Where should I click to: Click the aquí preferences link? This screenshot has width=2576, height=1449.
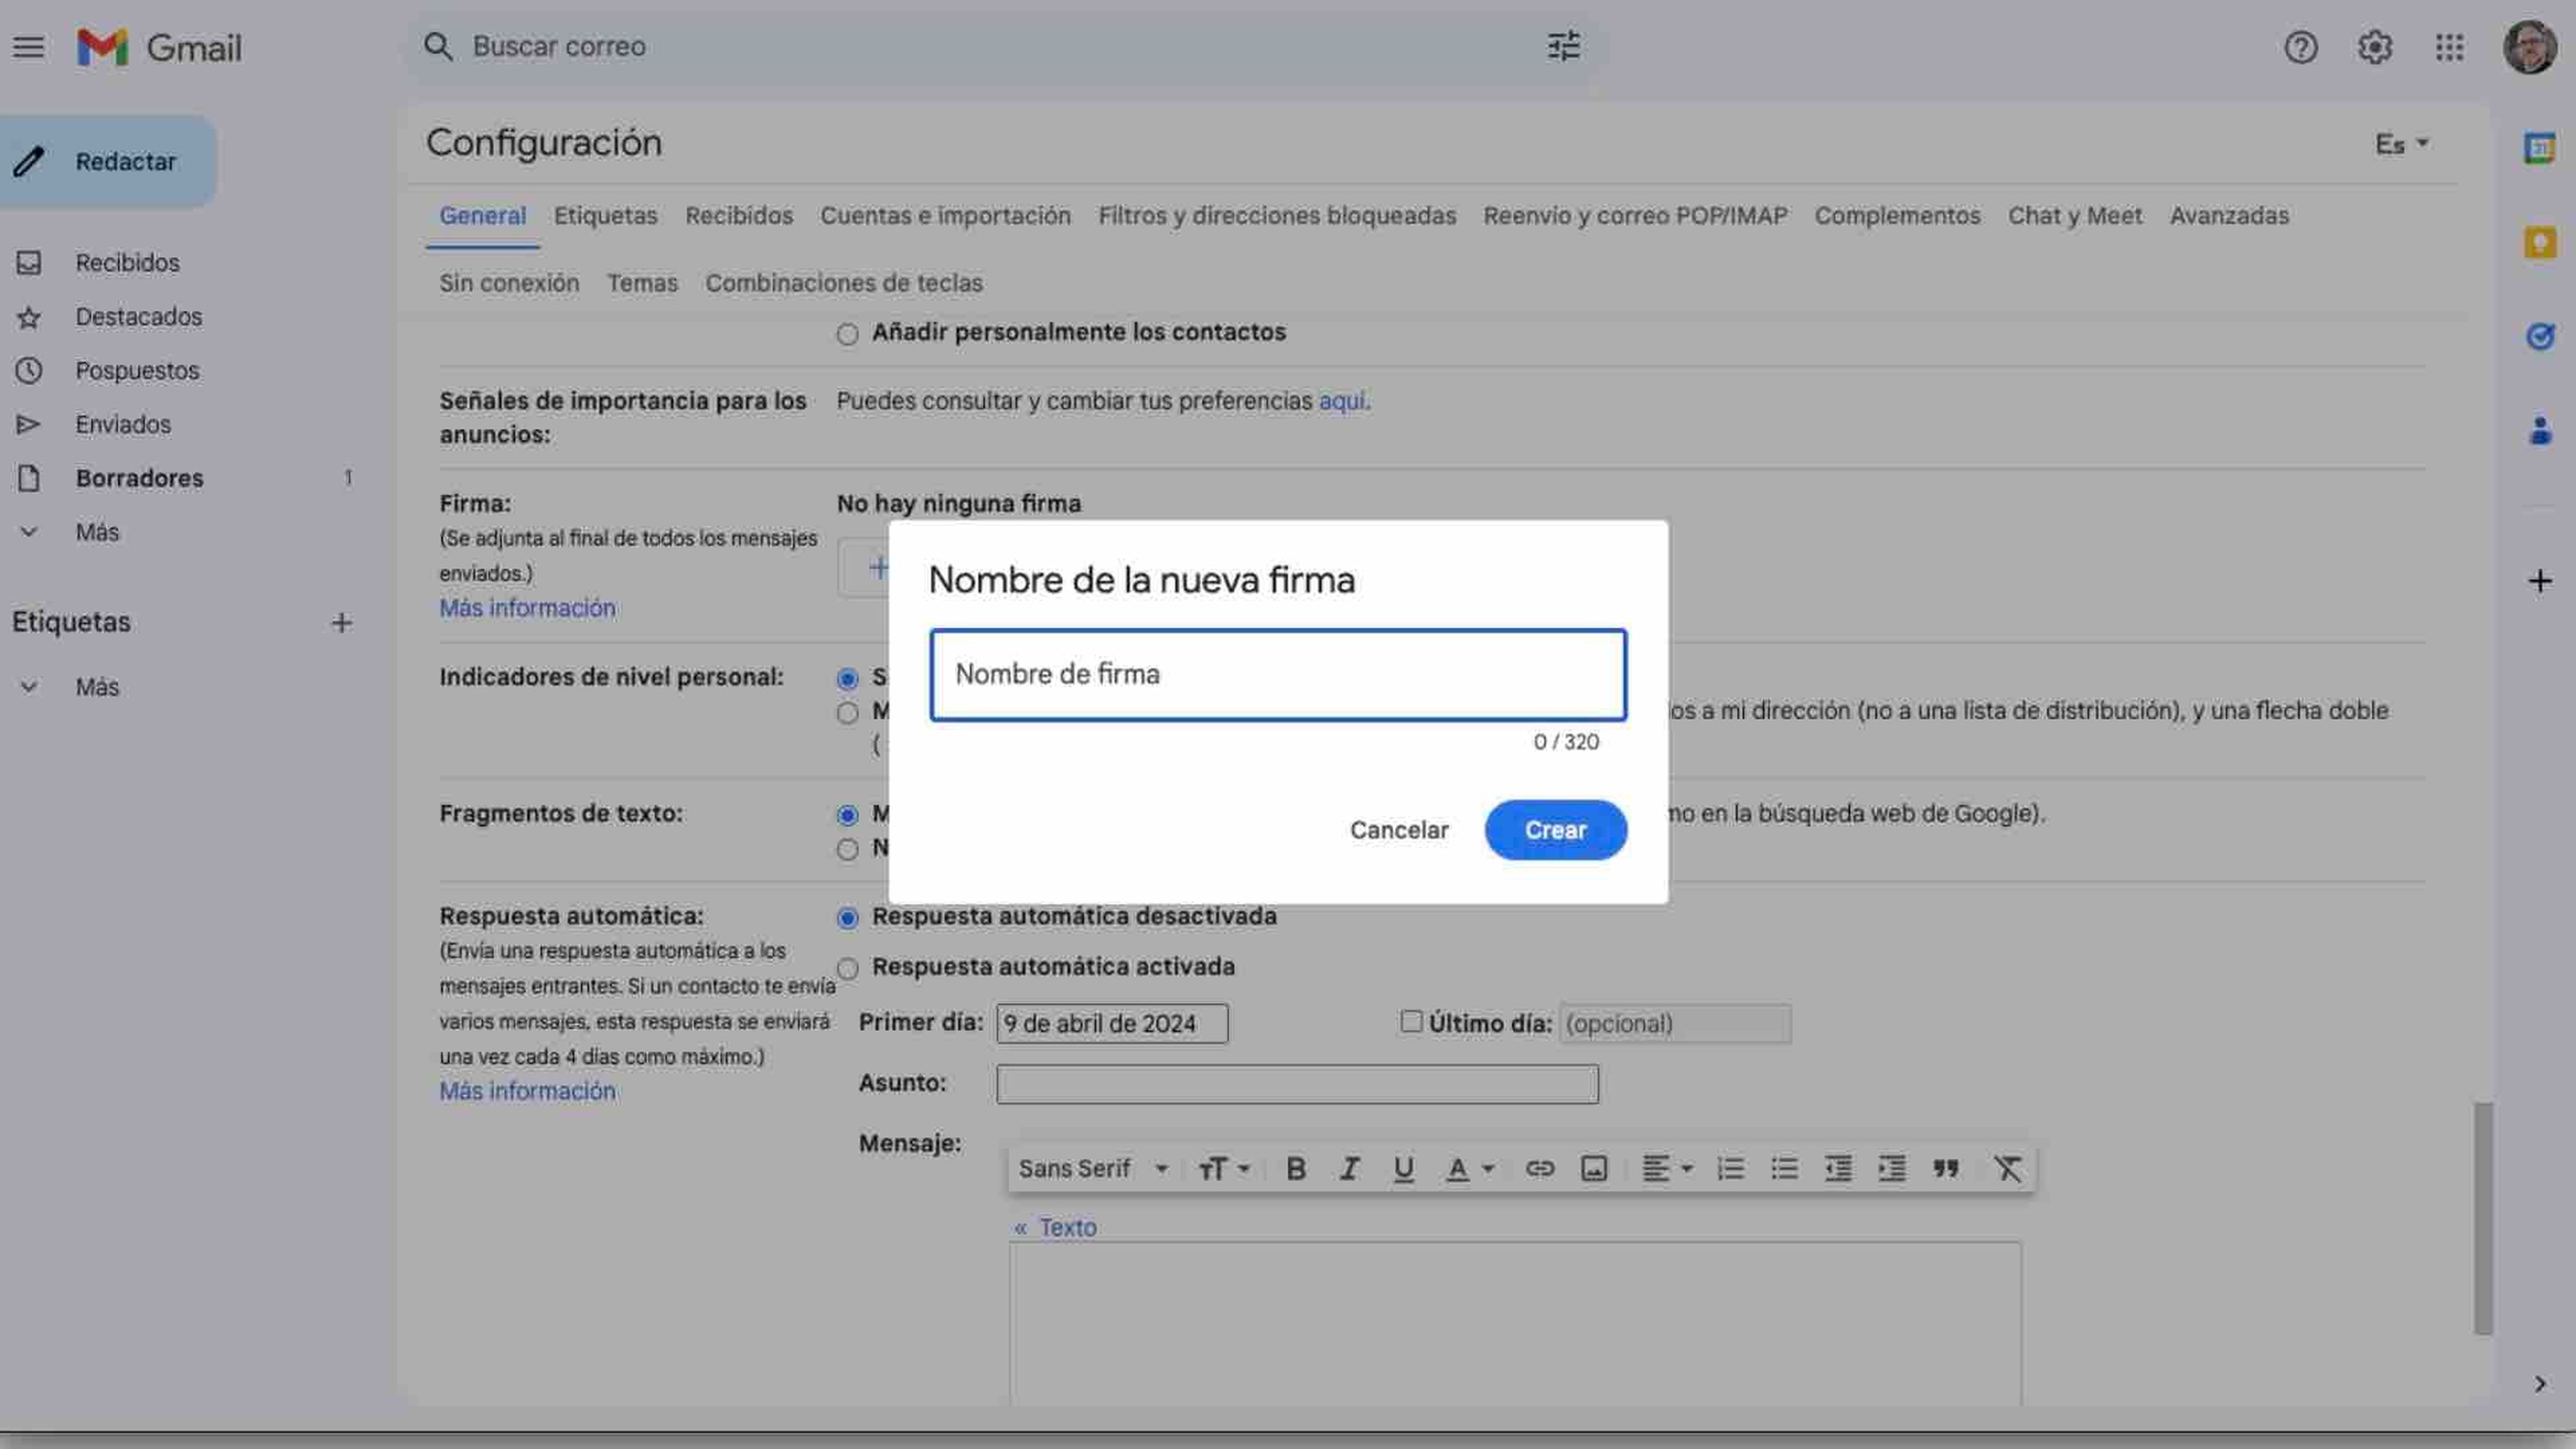tap(1341, 401)
